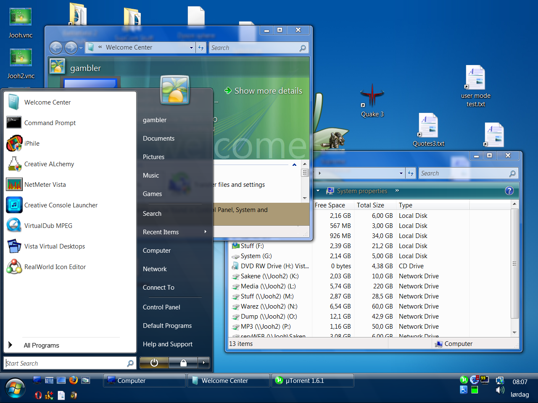Open Welcome Center from the Start menu

[x=70, y=102]
